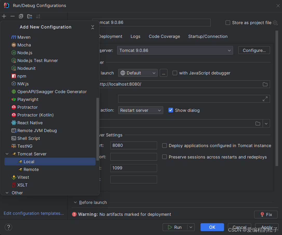The width and height of the screenshot is (282, 235).
Task: Select XSLT configuration type
Action: click(x=50, y=185)
